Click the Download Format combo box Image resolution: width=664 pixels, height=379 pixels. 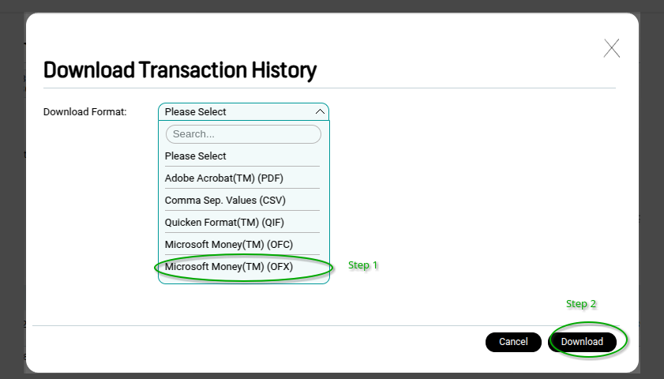237,112
